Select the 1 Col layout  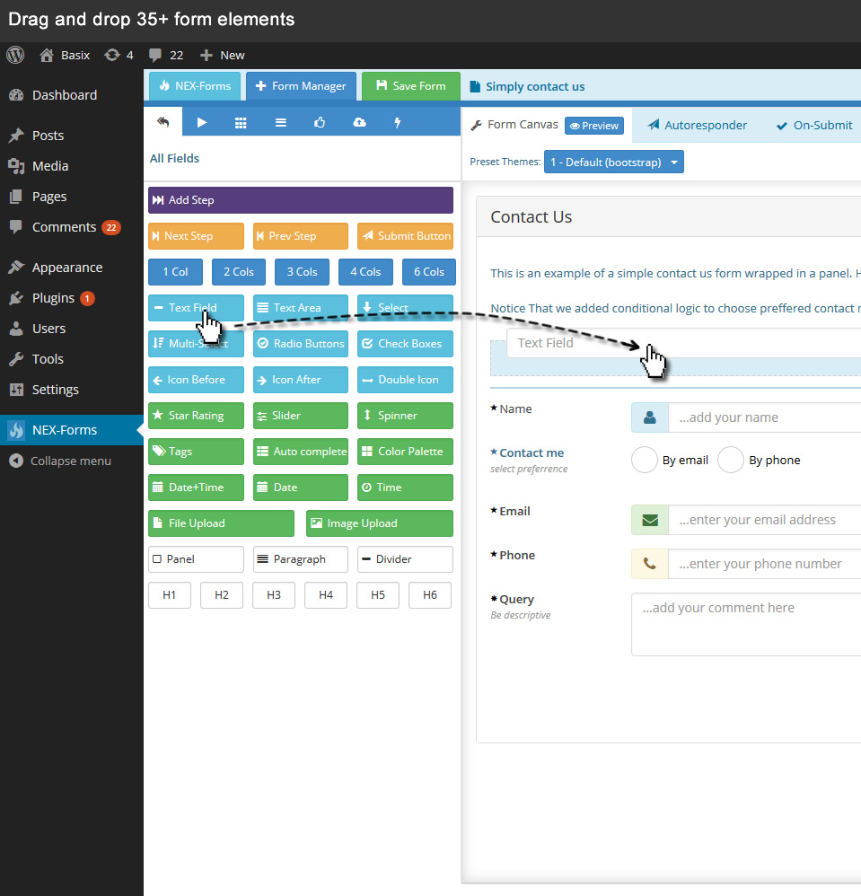[x=175, y=272]
